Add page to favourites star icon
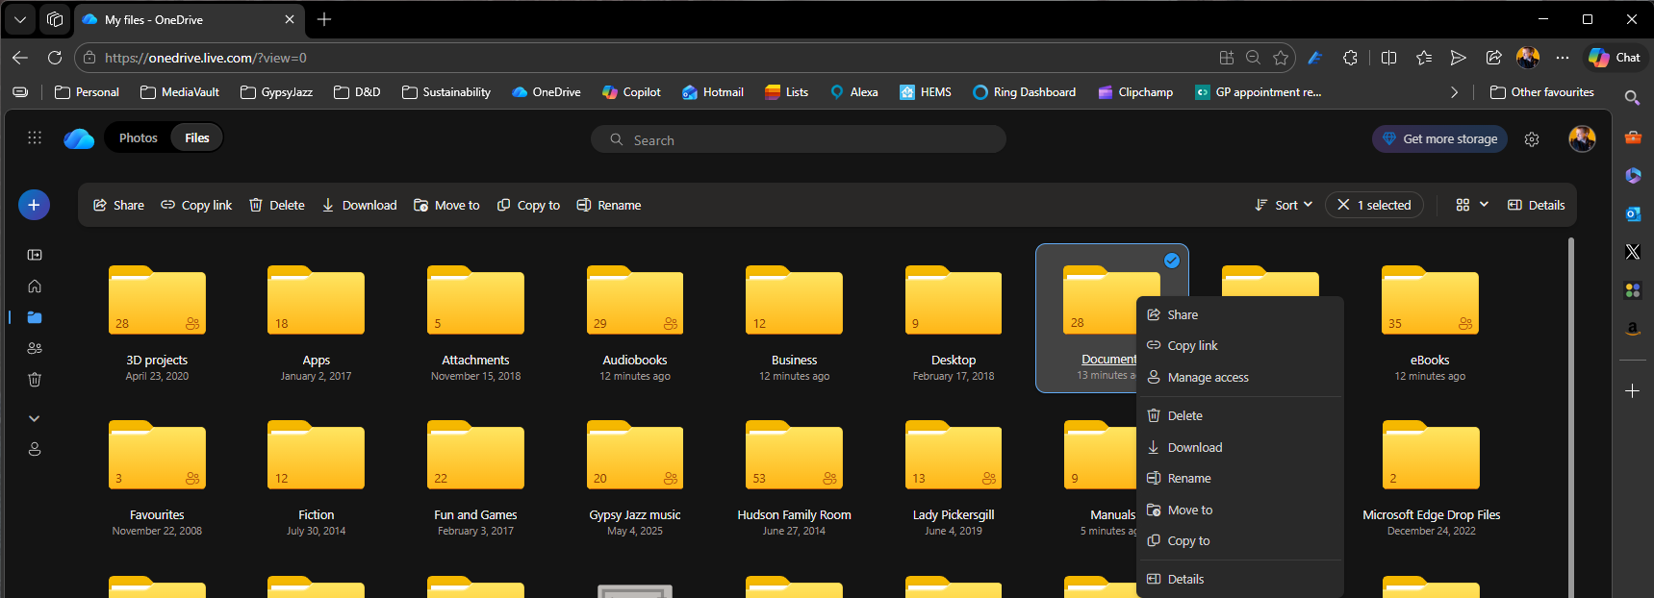This screenshot has width=1654, height=598. click(1281, 58)
